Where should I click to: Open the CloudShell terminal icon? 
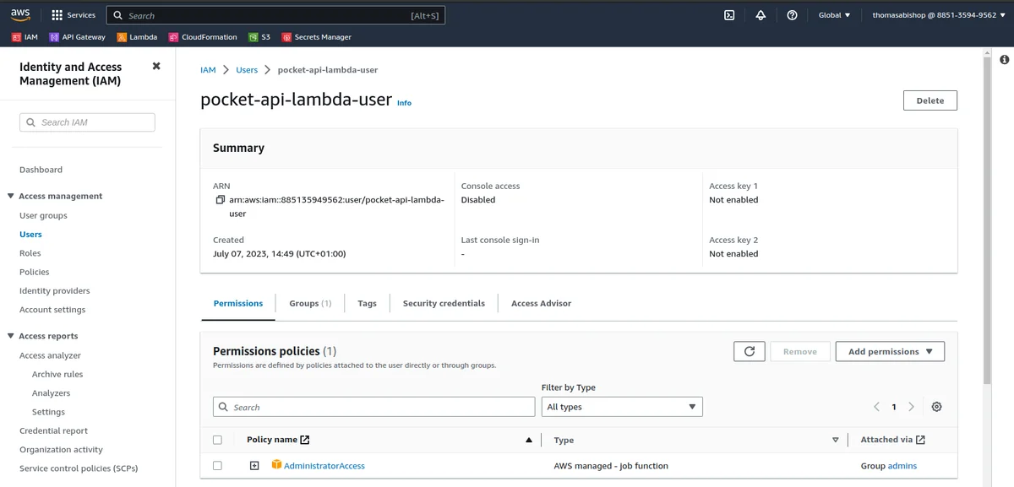click(x=729, y=15)
